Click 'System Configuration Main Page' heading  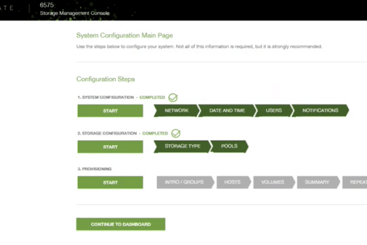[124, 35]
